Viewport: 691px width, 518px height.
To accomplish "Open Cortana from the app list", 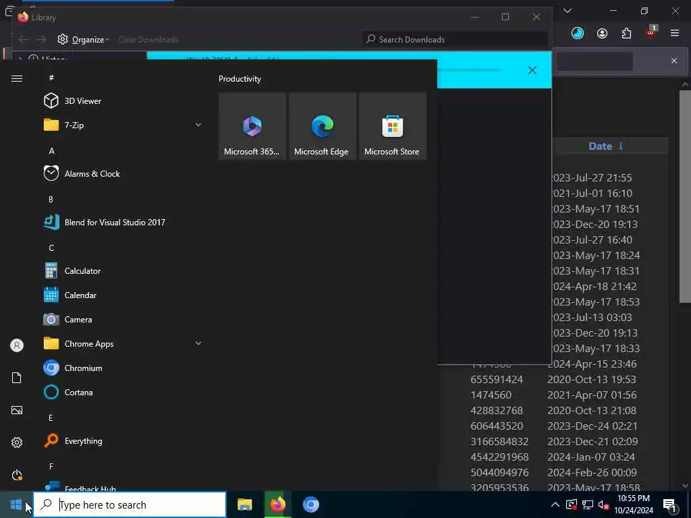I will tap(78, 392).
